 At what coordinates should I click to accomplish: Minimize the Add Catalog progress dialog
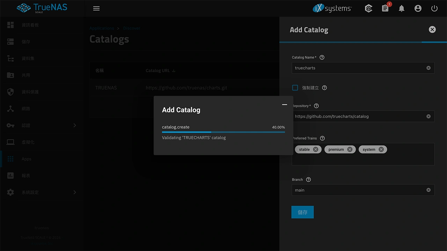285,105
